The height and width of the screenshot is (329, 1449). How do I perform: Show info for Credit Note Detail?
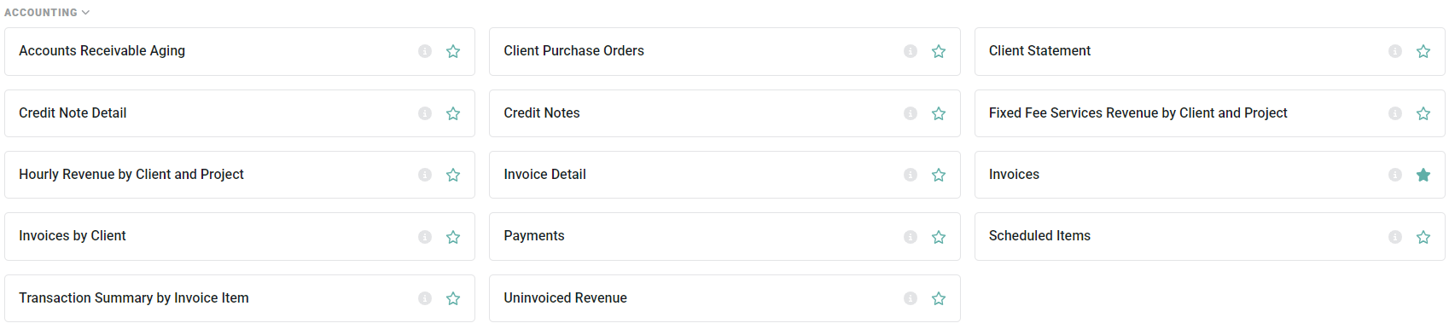coord(425,113)
